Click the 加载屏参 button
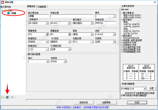 pyautogui.click(x=107, y=102)
